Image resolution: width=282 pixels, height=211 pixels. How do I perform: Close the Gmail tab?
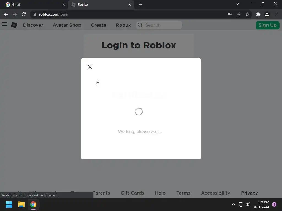[64, 5]
